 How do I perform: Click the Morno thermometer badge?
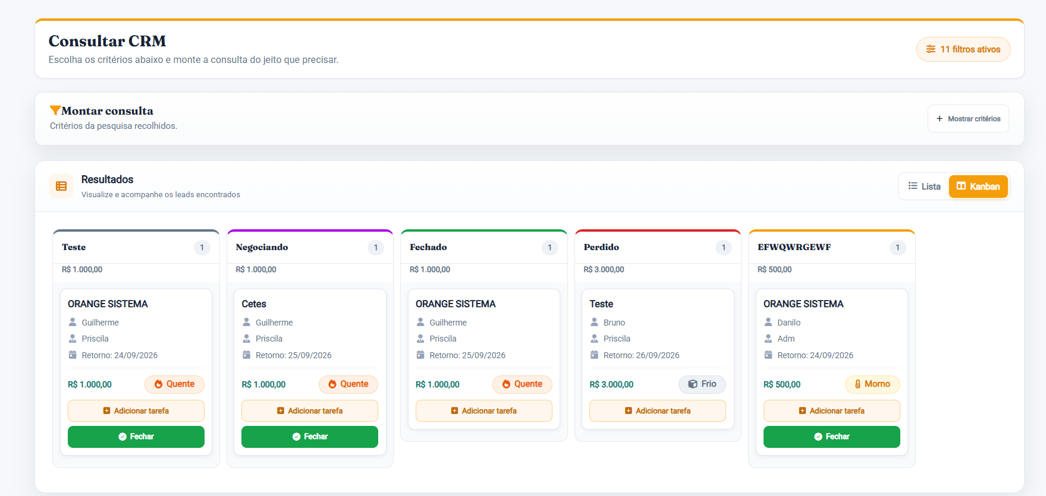tap(872, 384)
